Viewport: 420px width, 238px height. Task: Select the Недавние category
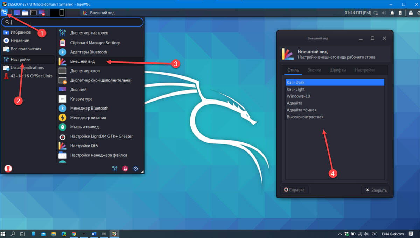pyautogui.click(x=28, y=40)
